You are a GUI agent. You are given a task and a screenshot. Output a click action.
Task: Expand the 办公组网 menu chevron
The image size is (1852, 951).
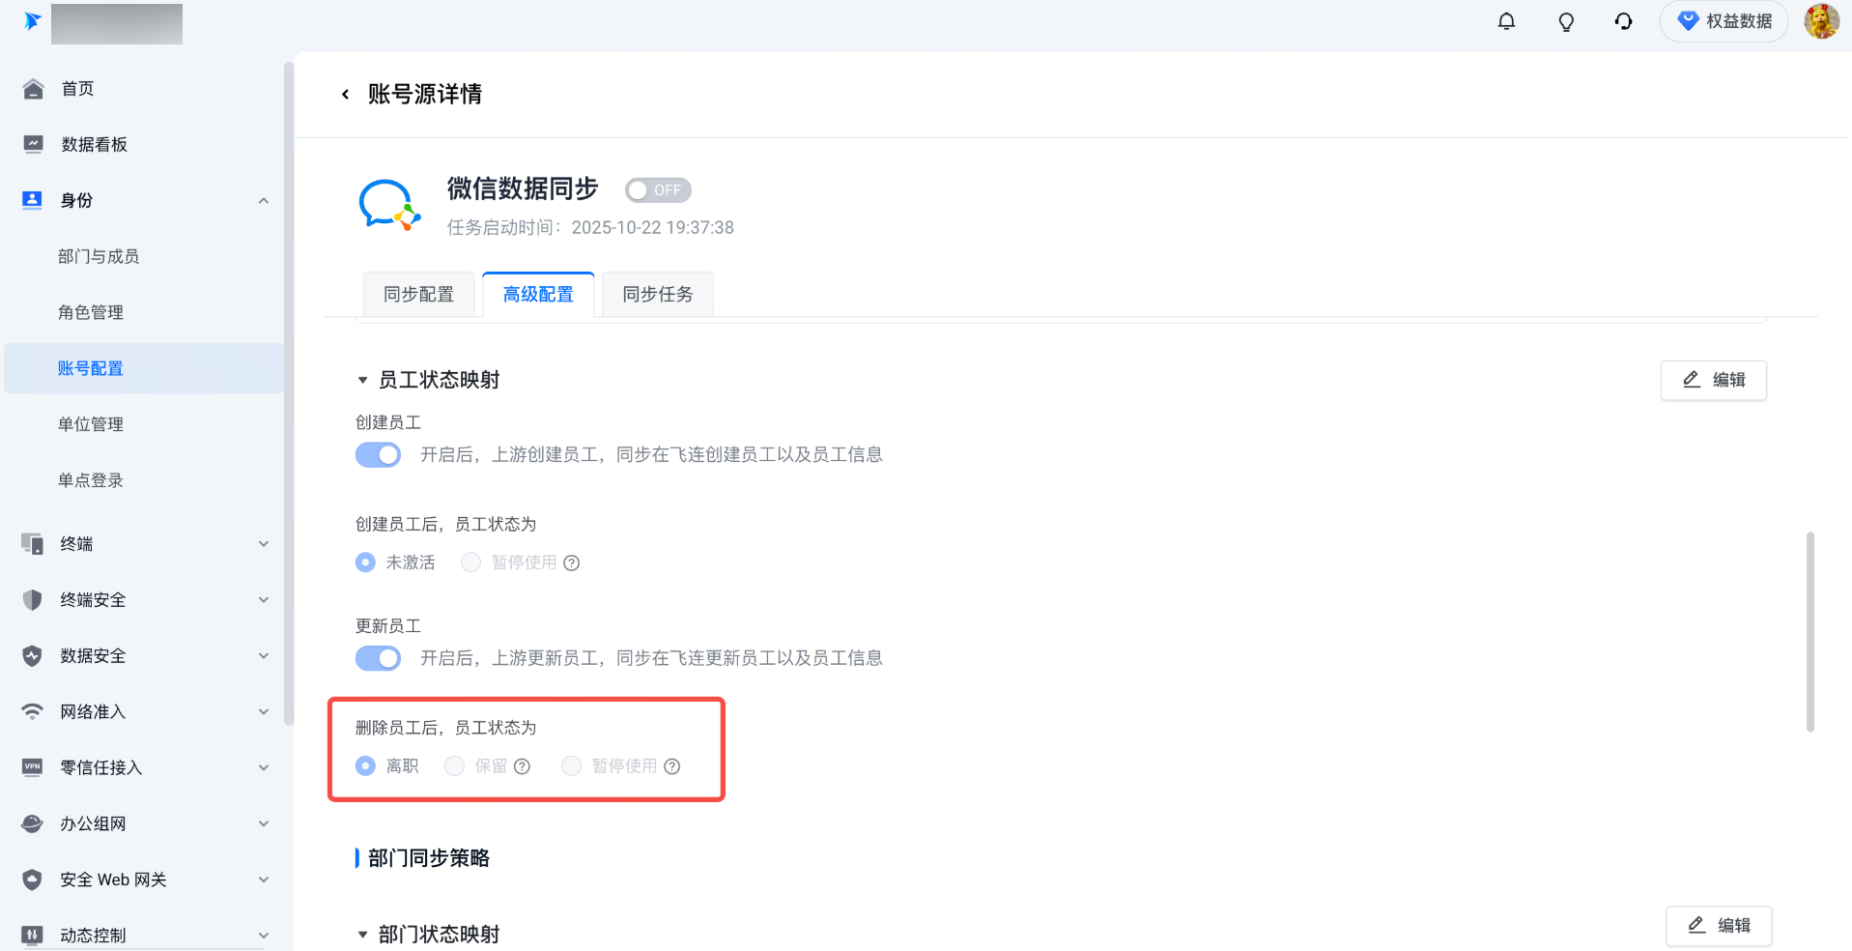tap(264, 823)
